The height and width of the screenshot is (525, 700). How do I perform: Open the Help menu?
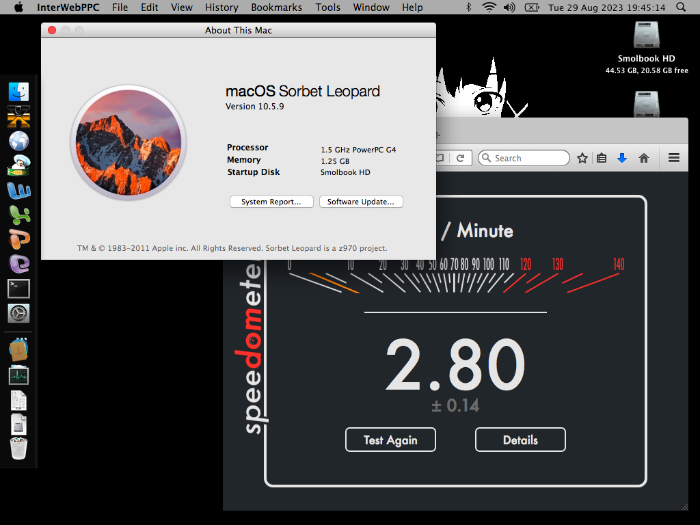point(412,7)
